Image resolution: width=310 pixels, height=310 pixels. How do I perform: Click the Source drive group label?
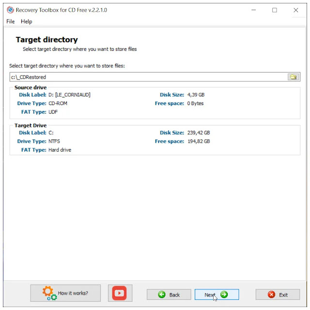point(31,87)
